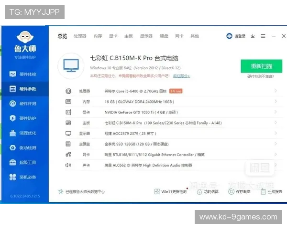Image resolution: width=287 pixels, height=229 pixels.
Task: Click the 内存 memory row icon
Action: (x=68, y=102)
